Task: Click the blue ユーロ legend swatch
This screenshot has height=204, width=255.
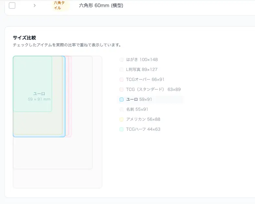Action: (x=122, y=99)
